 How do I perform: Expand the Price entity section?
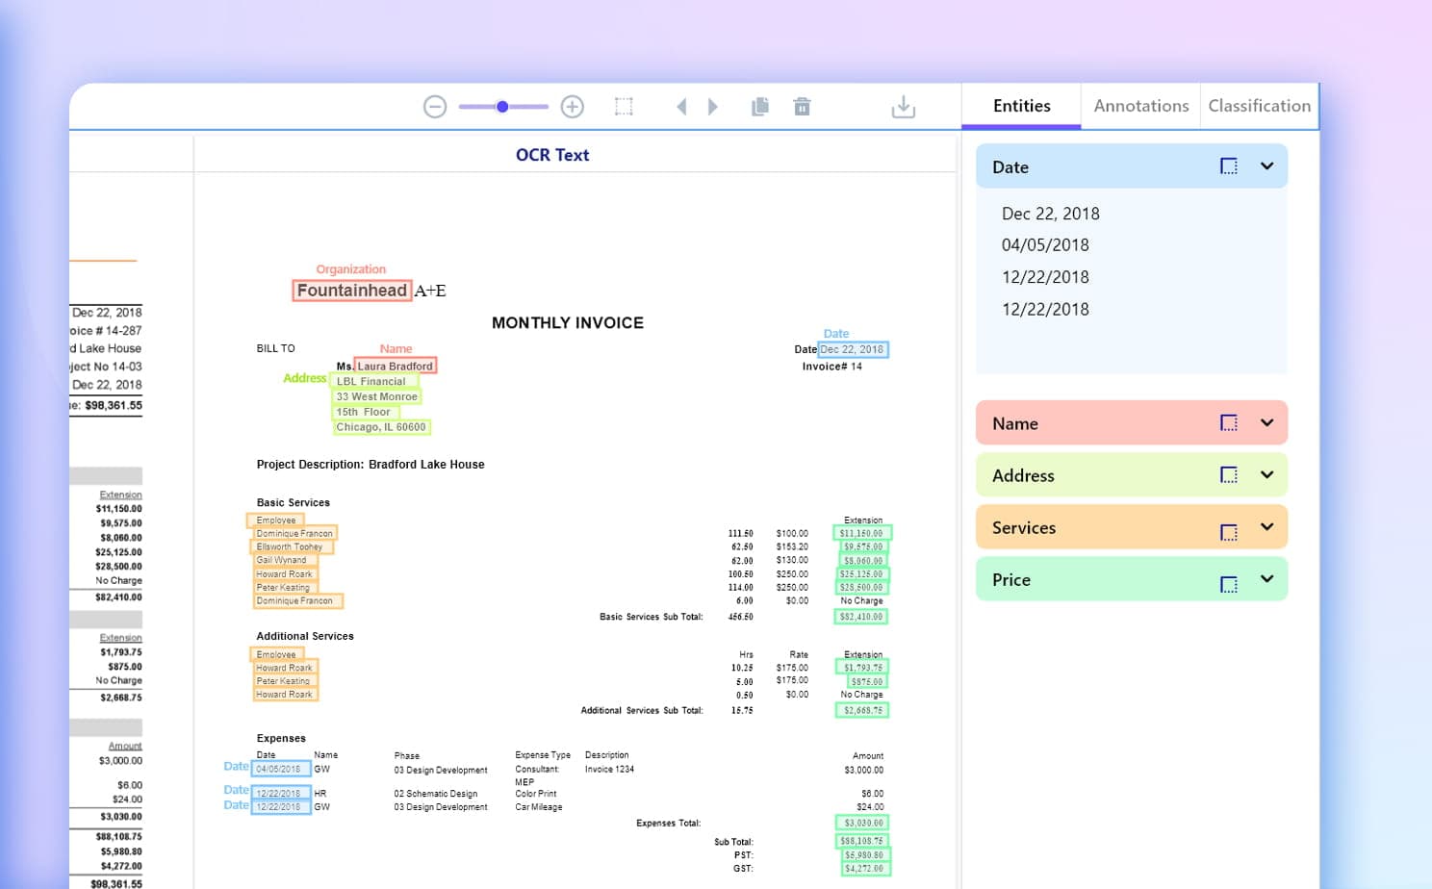1267,578
